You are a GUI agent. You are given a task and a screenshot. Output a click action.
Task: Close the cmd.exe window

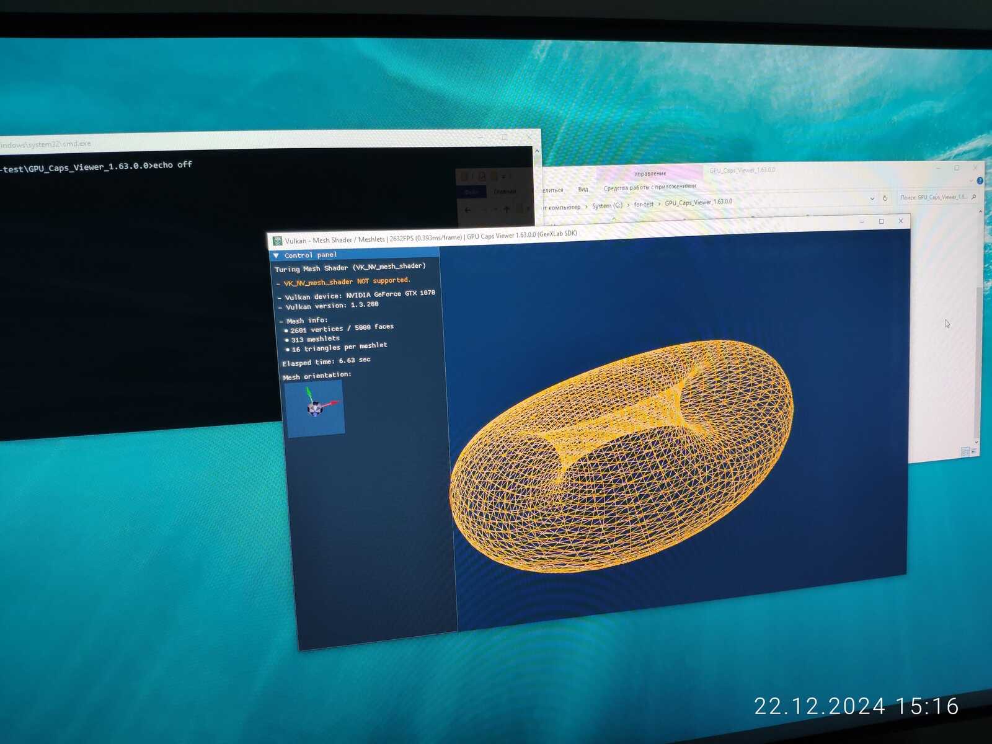[529, 137]
